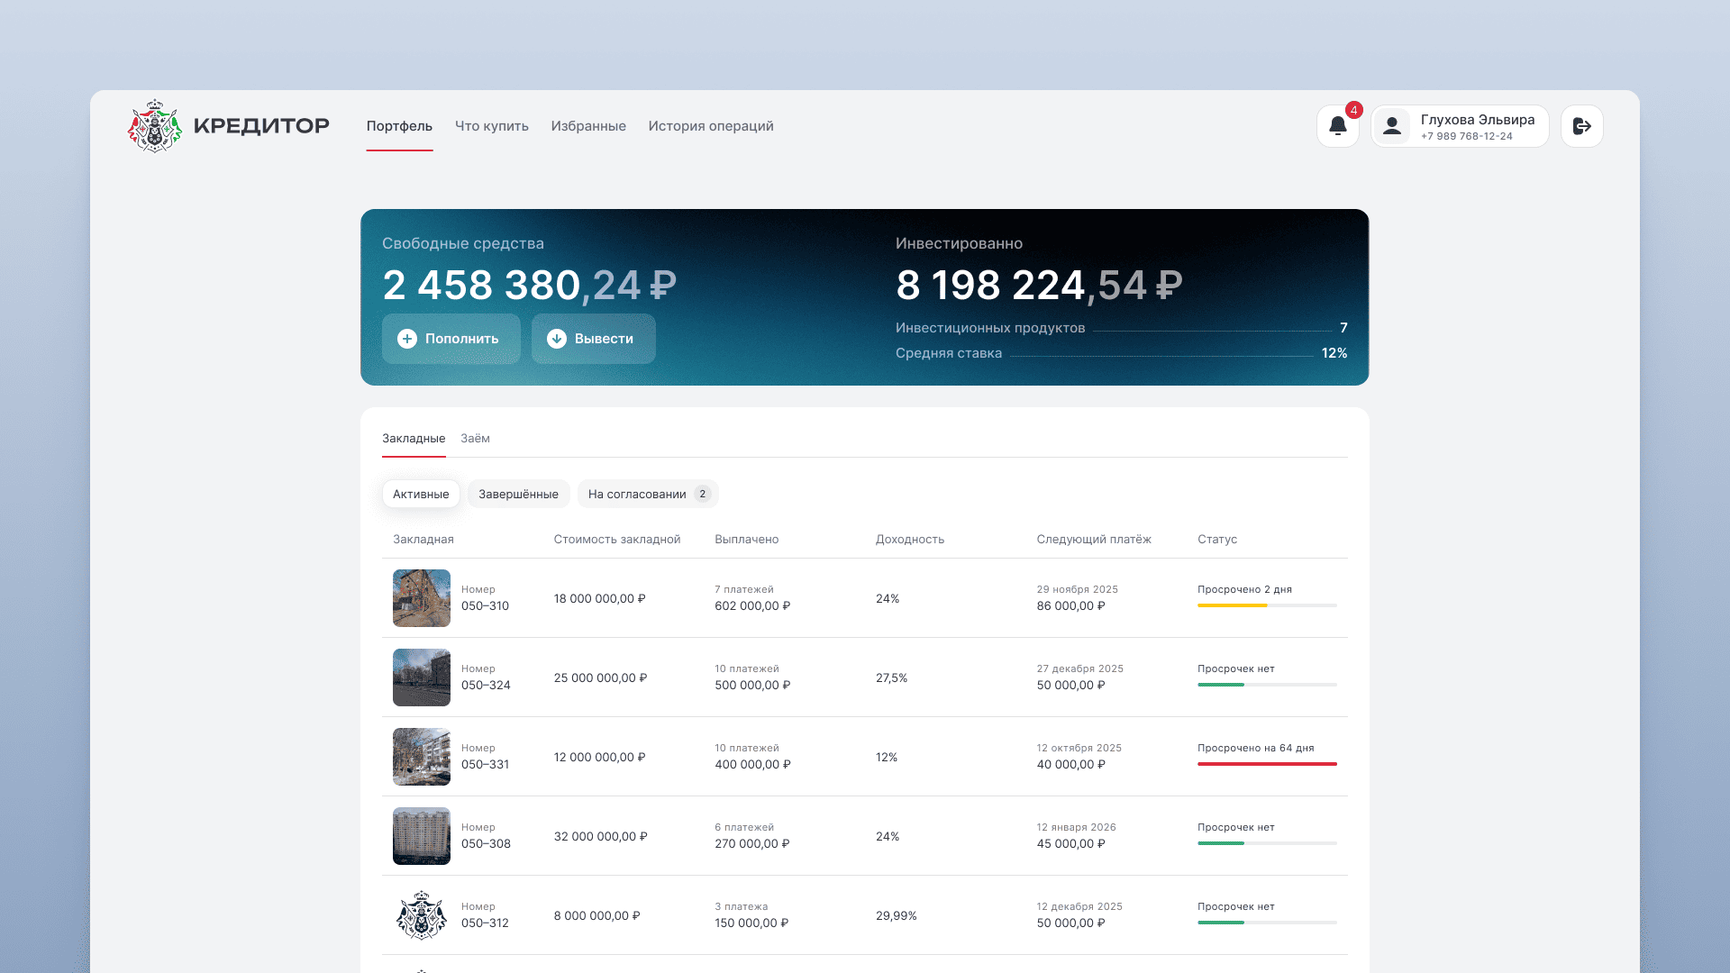Image resolution: width=1730 pixels, height=973 pixels.
Task: Click the photo thumbnail of mortgage 050–308
Action: tap(421, 836)
